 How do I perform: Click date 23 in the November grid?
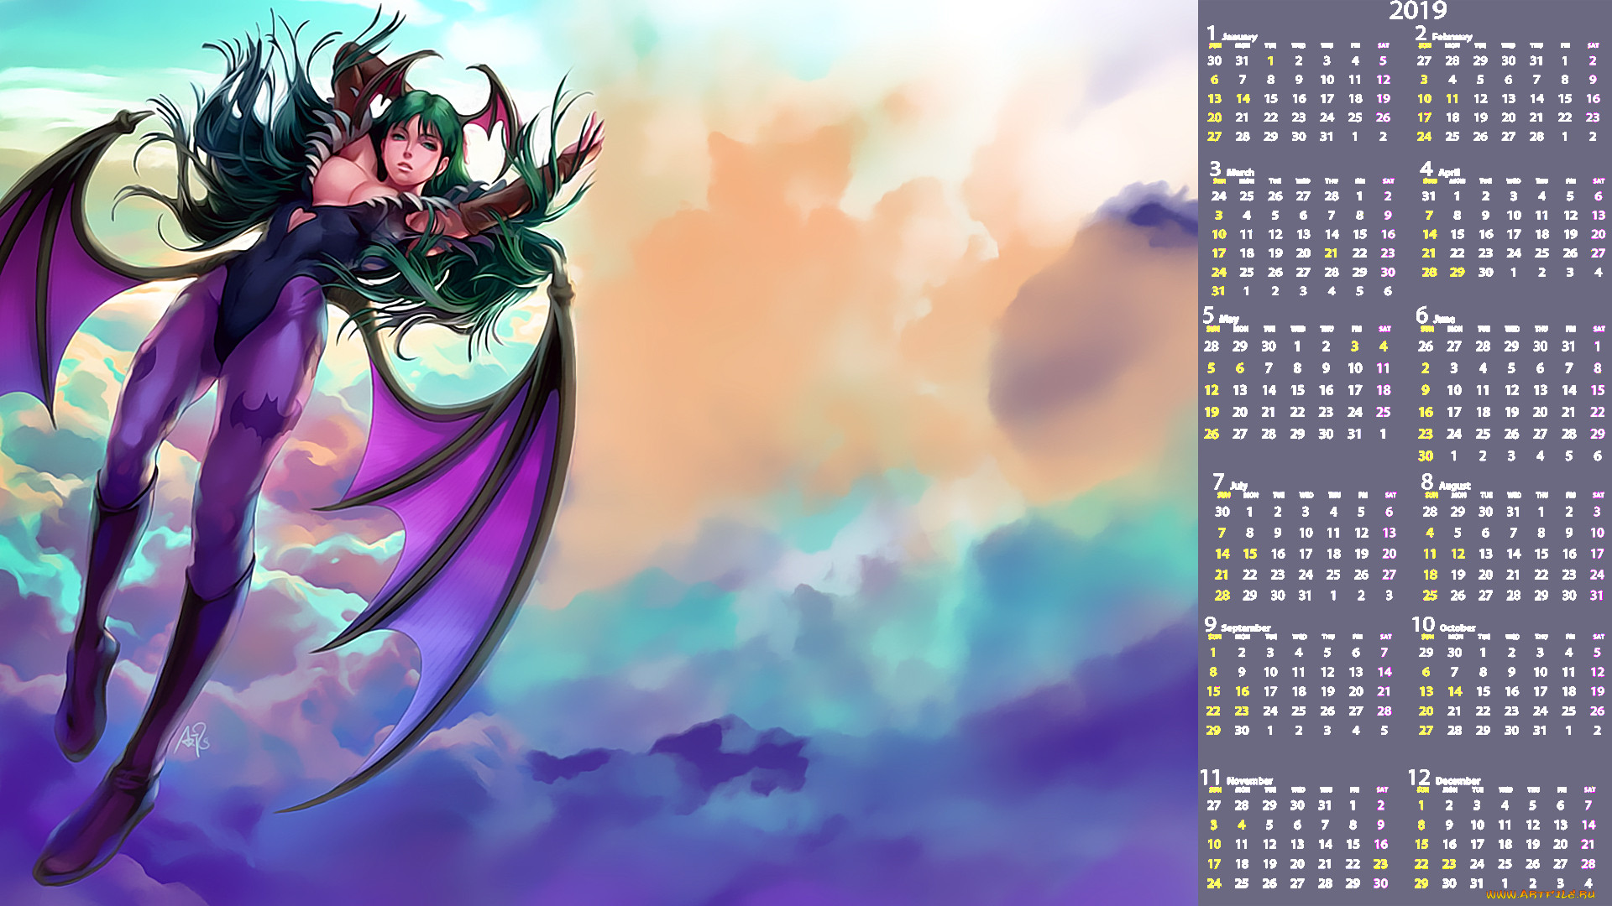click(x=1381, y=863)
